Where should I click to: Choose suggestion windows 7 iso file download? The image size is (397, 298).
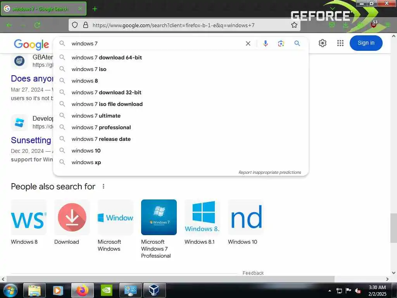181,104
